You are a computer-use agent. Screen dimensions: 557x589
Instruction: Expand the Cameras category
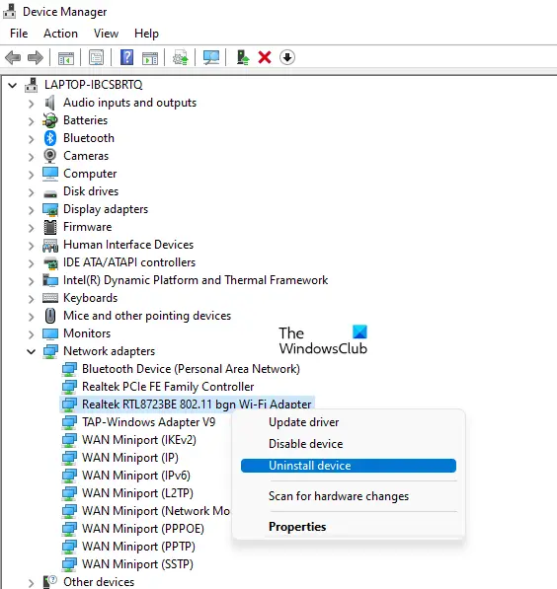pyautogui.click(x=32, y=156)
